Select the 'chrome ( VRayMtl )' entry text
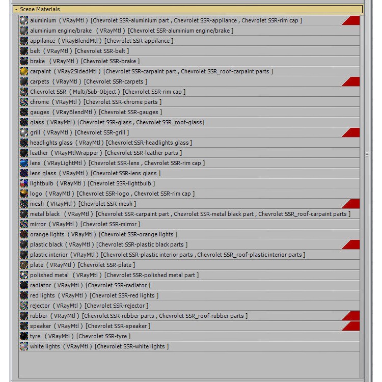The width and height of the screenshot is (382, 382). point(56,102)
